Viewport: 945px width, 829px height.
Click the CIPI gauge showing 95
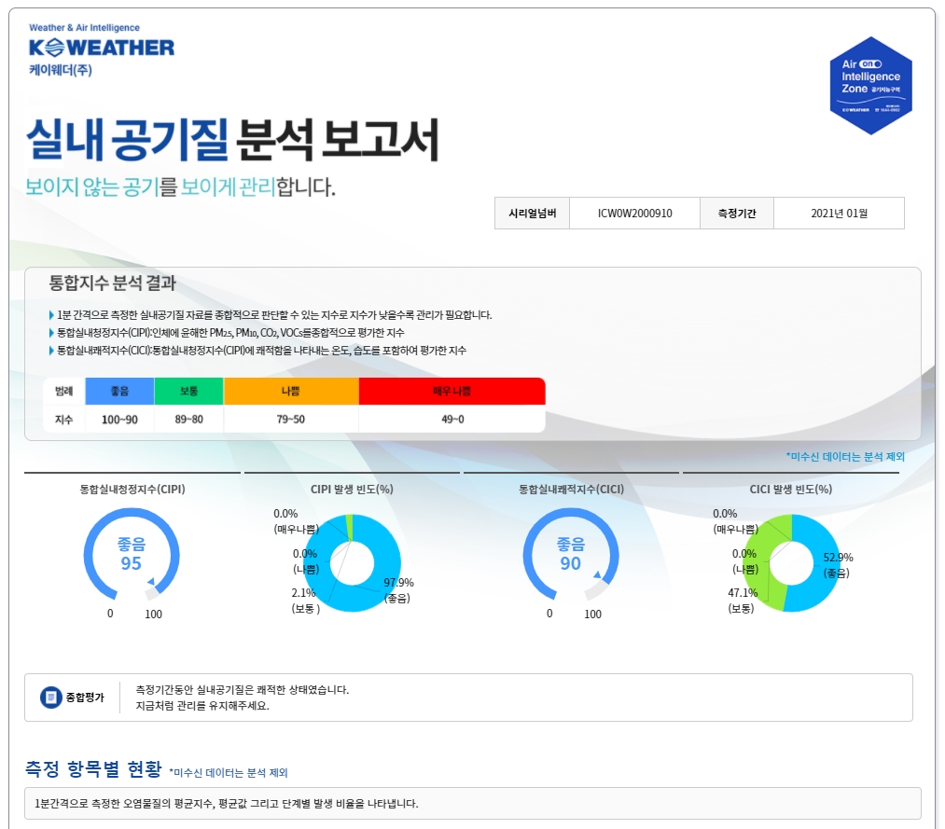[131, 555]
